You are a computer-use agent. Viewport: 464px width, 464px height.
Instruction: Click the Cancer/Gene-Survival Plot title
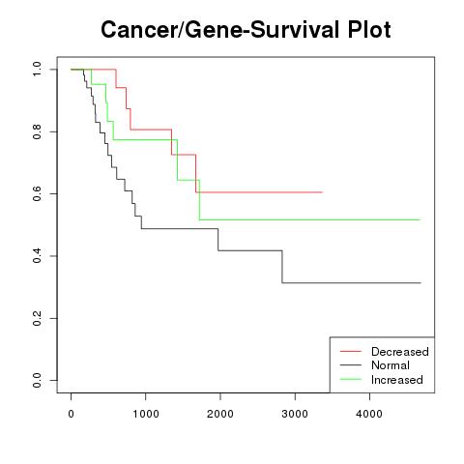click(246, 30)
